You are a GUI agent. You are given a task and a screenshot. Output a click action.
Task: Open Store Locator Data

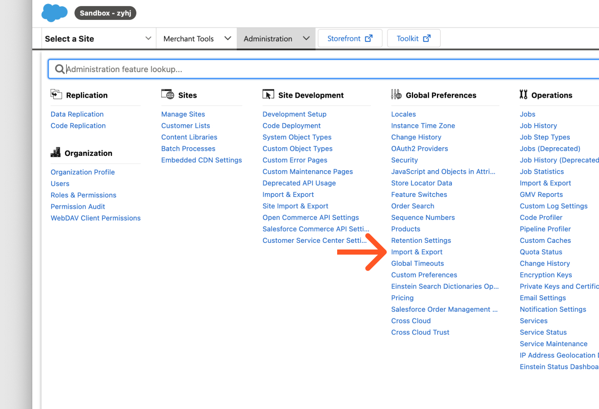point(422,183)
